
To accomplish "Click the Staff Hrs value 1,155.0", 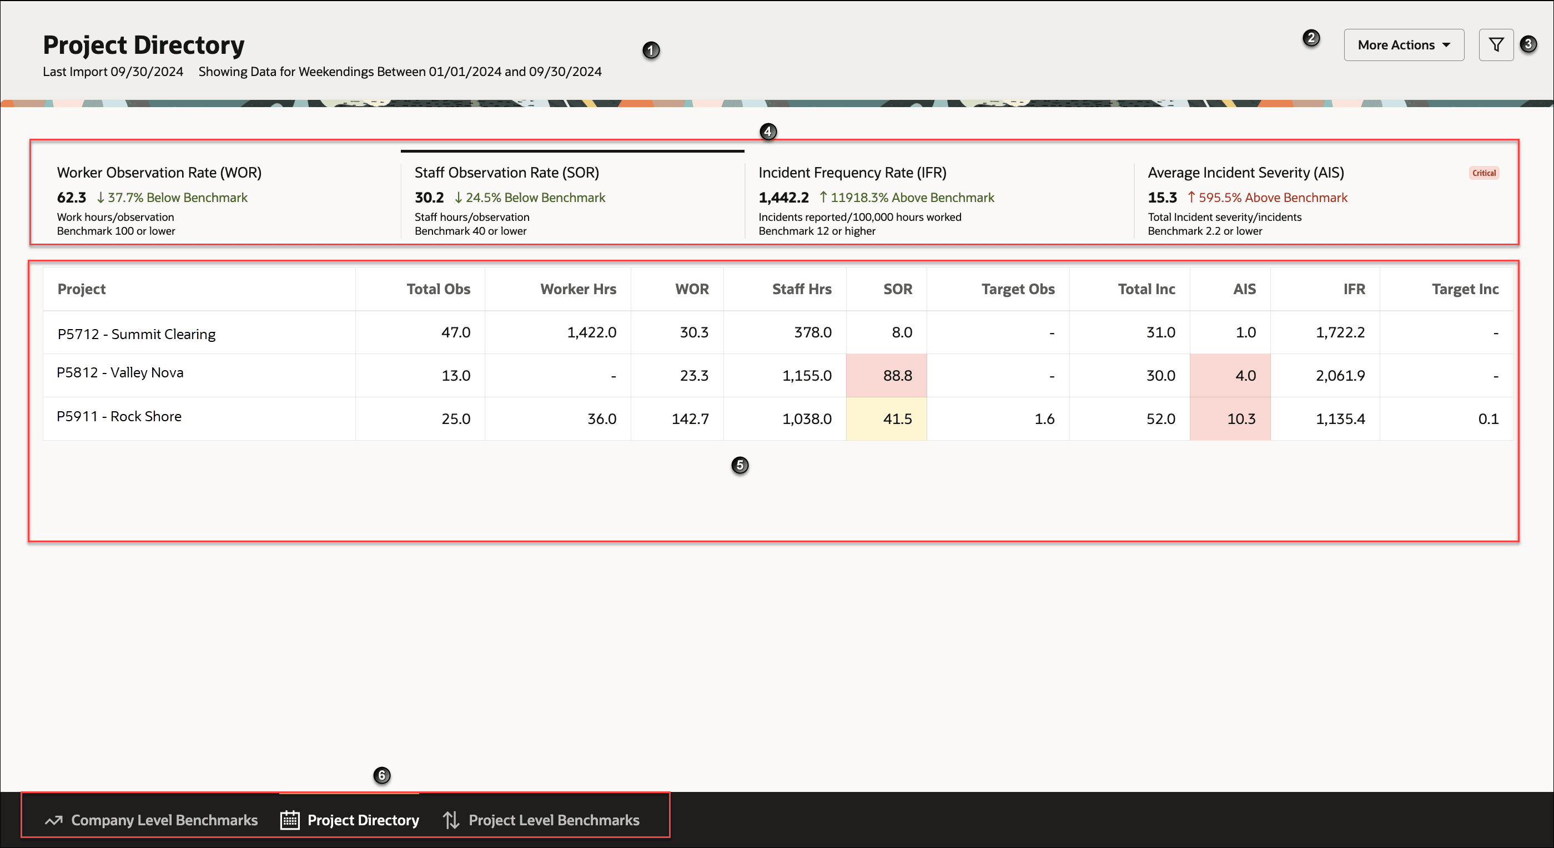I will 807,375.
